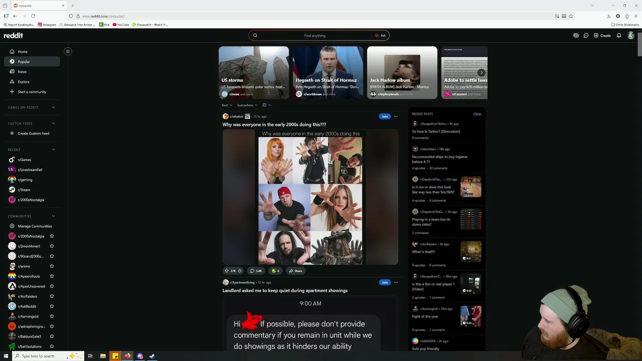Screen dimensions: 642x361
Task: Advance trending carousel with next arrow
Action: pos(481,73)
